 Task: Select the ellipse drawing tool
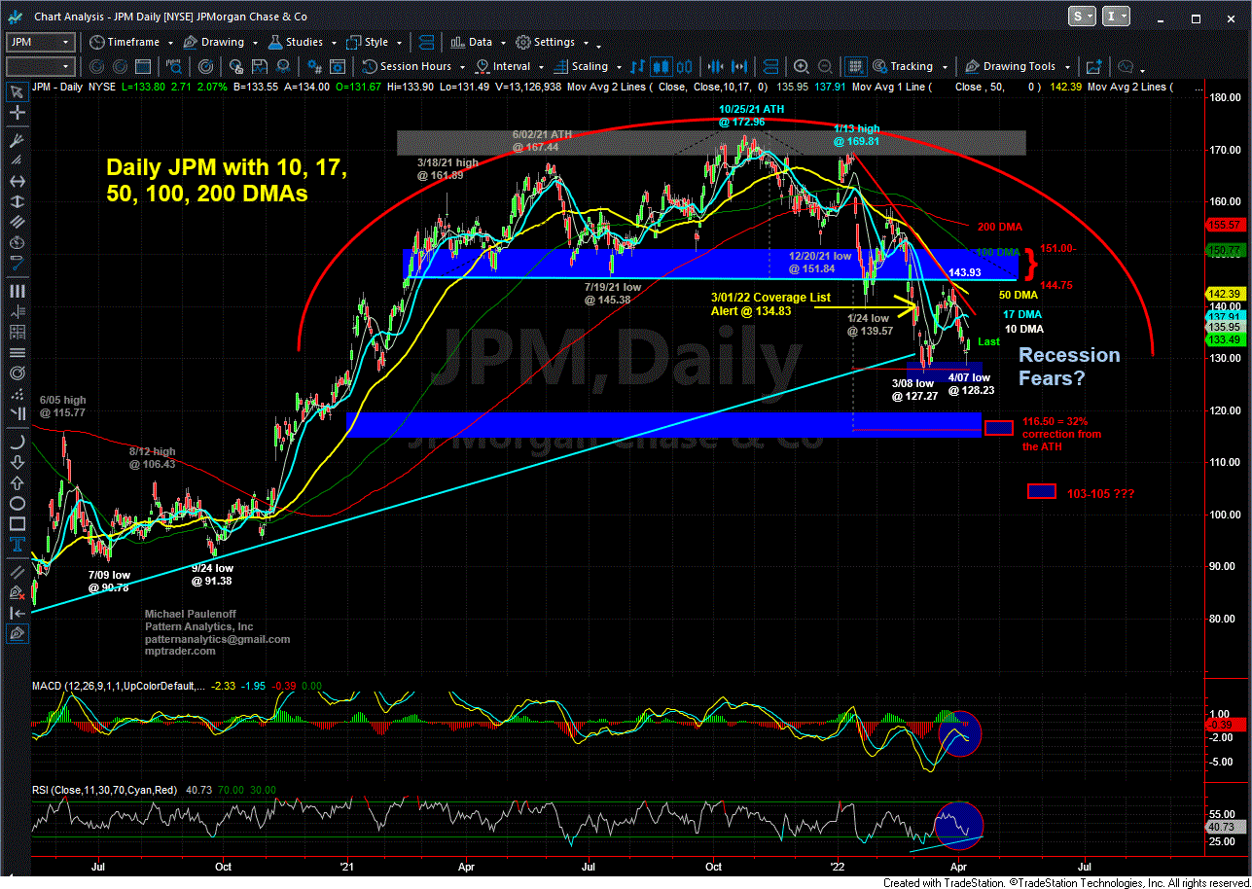tap(17, 504)
